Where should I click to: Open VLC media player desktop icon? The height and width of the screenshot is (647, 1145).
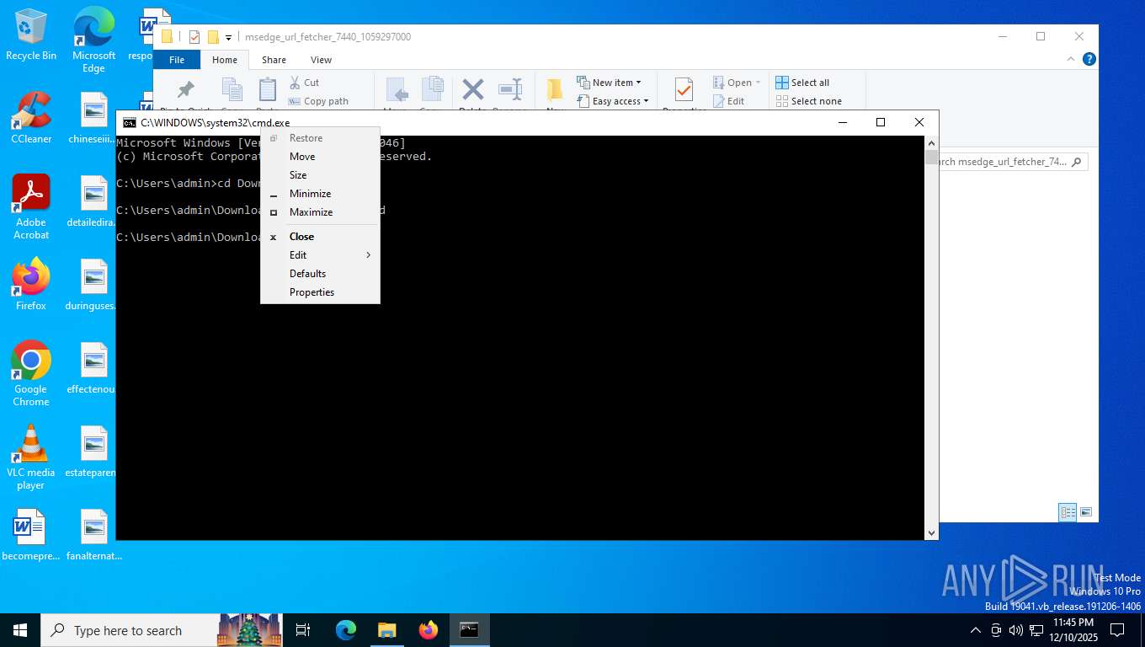point(31,457)
